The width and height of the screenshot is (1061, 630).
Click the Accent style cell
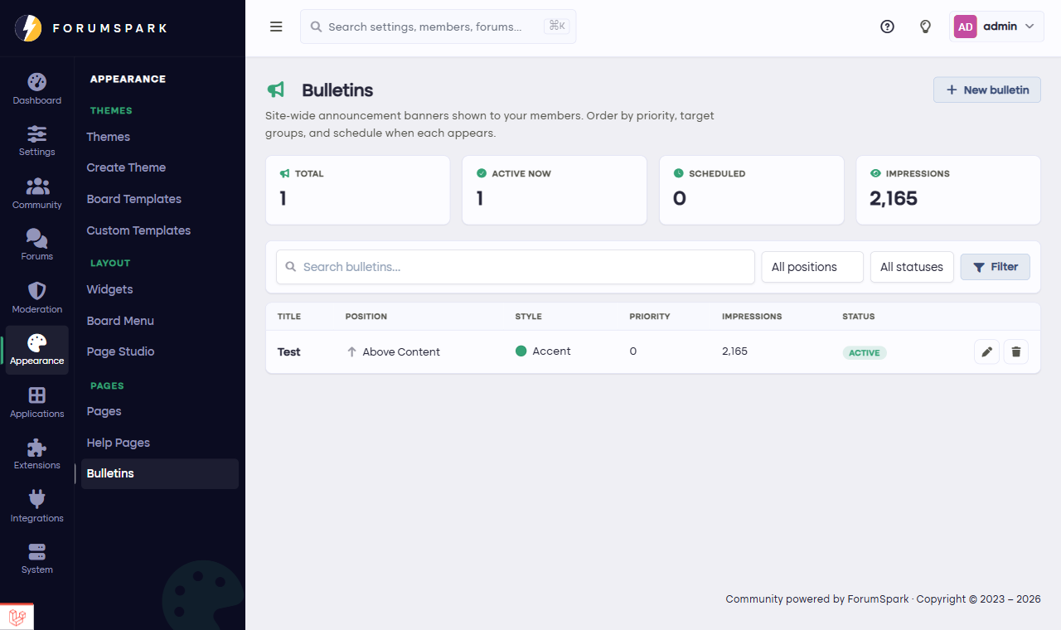pyautogui.click(x=543, y=351)
